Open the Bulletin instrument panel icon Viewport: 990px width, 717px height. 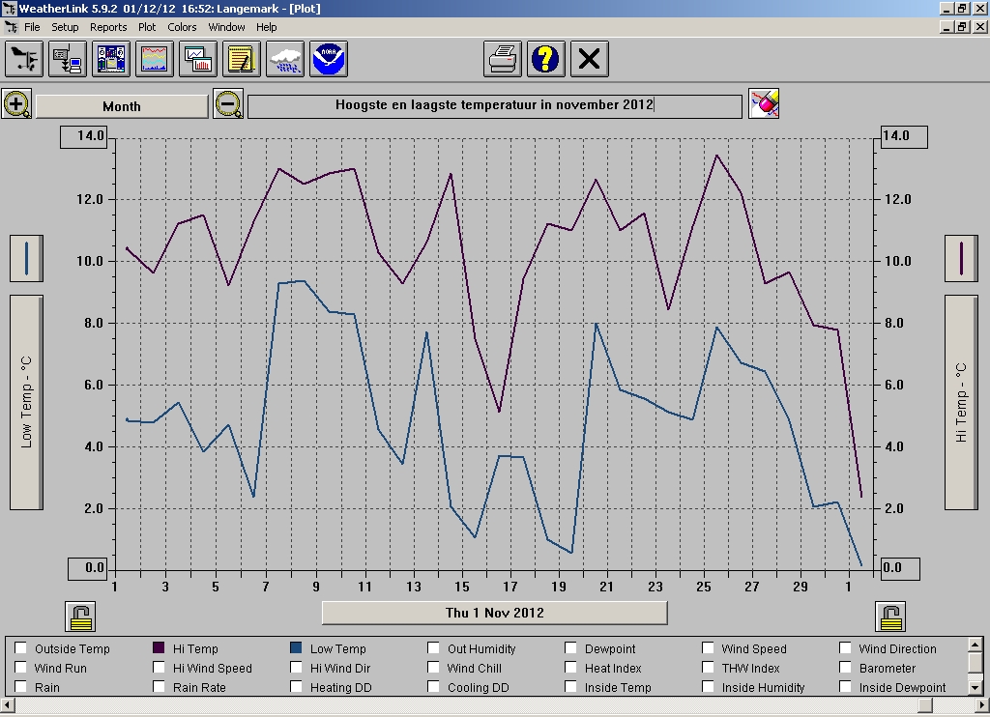coord(111,59)
